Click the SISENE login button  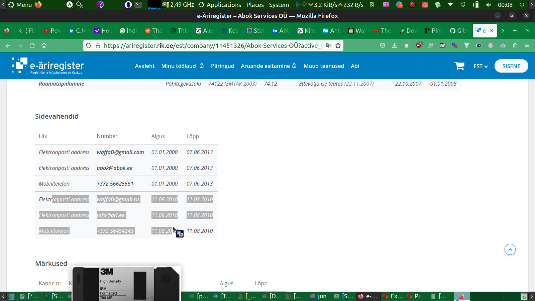point(511,66)
